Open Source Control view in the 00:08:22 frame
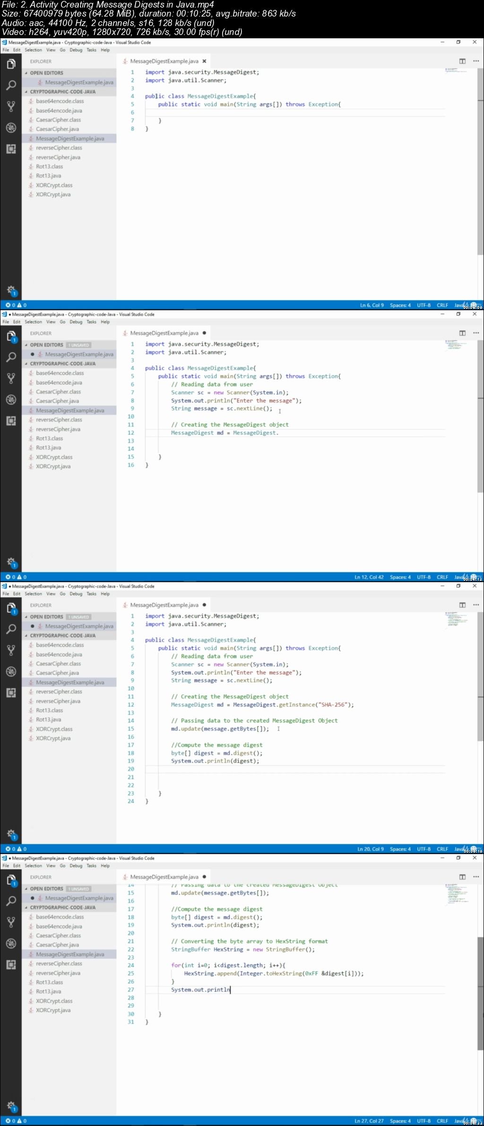This screenshot has height=1126, width=484. pos(11,922)
